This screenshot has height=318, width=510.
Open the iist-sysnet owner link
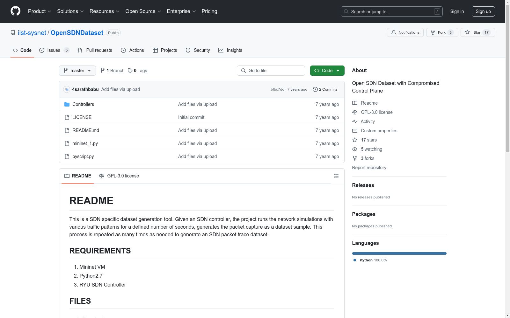[32, 33]
